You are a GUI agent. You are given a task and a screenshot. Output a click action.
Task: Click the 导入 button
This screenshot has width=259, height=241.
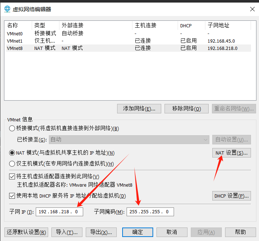pyautogui.click(x=67, y=232)
